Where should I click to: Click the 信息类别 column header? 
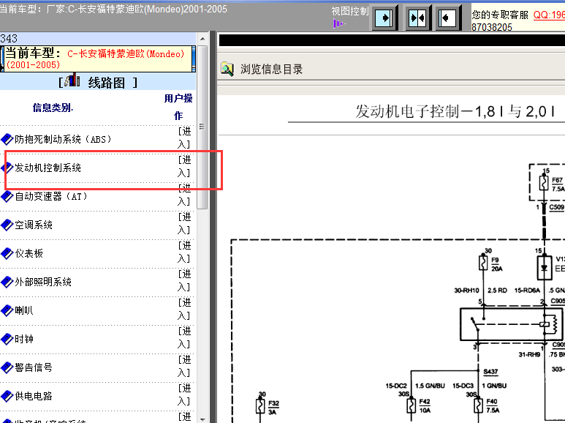tap(53, 108)
